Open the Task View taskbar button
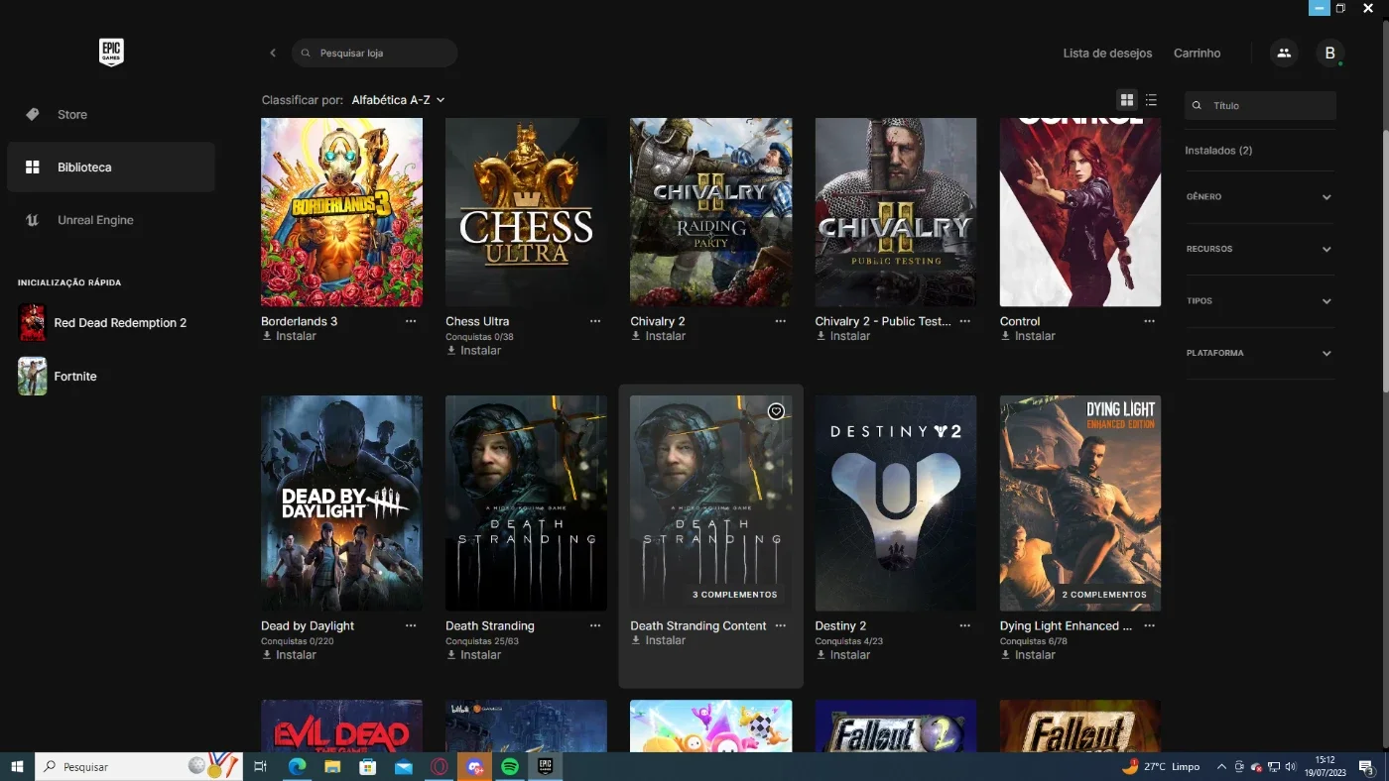The height and width of the screenshot is (781, 1389). click(260, 766)
